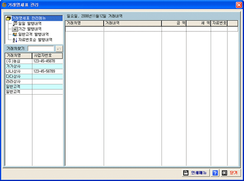
Task: Select business number 123-45-56789 cell
Action: [x=48, y=71]
